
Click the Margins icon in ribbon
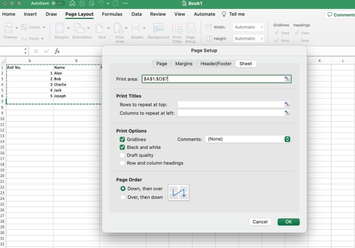(61, 30)
